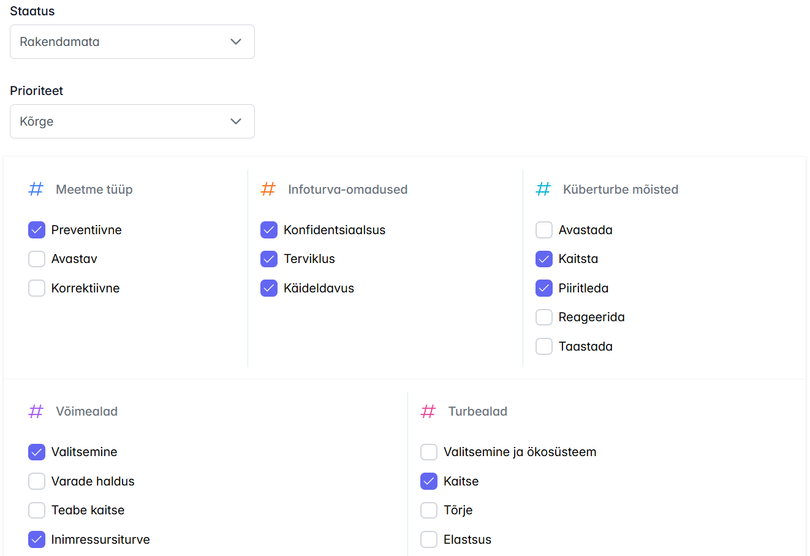This screenshot has width=810, height=556.
Task: Tick the Korrektiivne checkbox
Action: pyautogui.click(x=37, y=288)
